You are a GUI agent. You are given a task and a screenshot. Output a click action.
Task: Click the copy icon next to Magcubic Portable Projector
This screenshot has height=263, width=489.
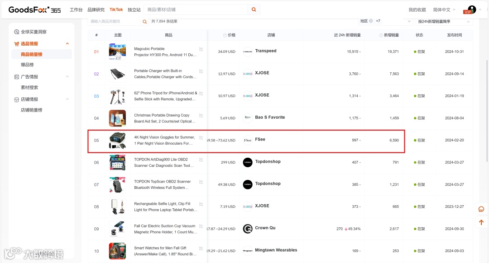[x=201, y=49]
